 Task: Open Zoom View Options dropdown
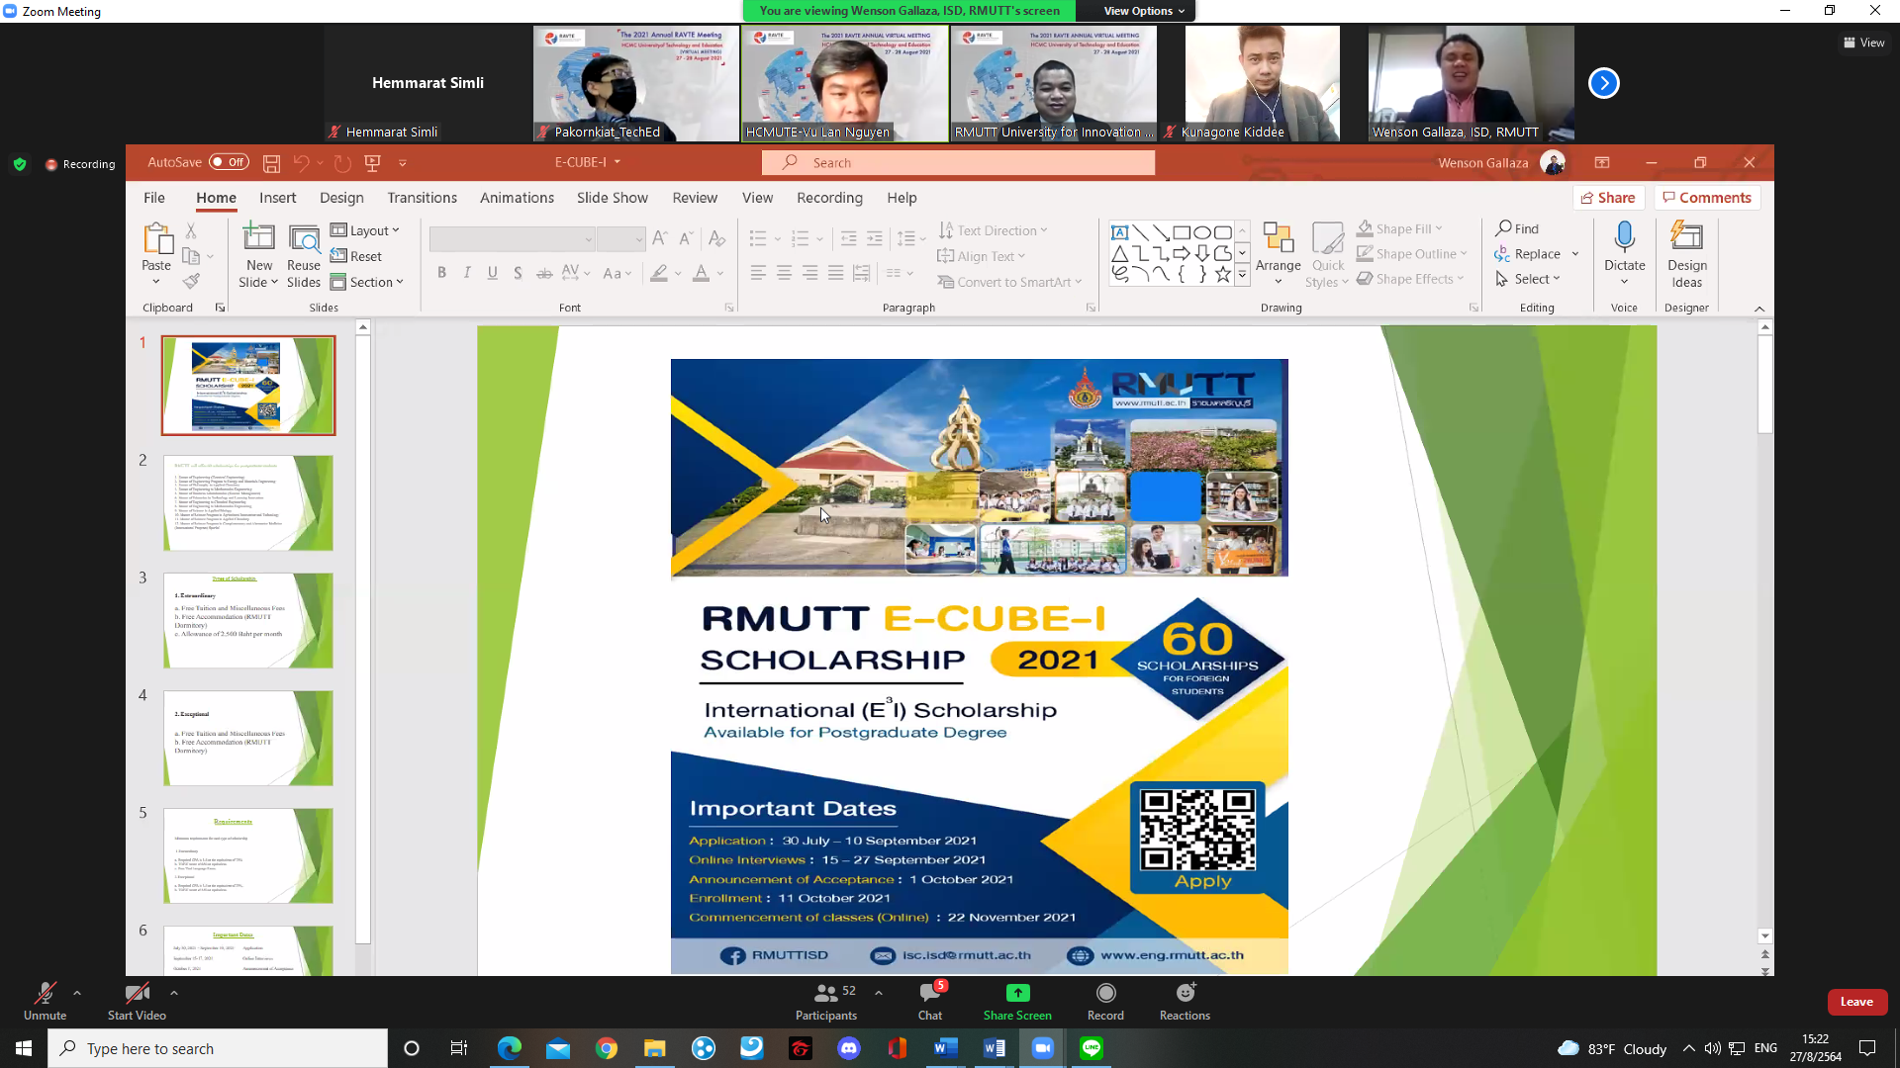(x=1143, y=11)
